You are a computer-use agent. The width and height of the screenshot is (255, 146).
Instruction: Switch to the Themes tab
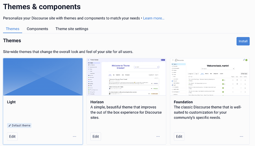point(13,29)
